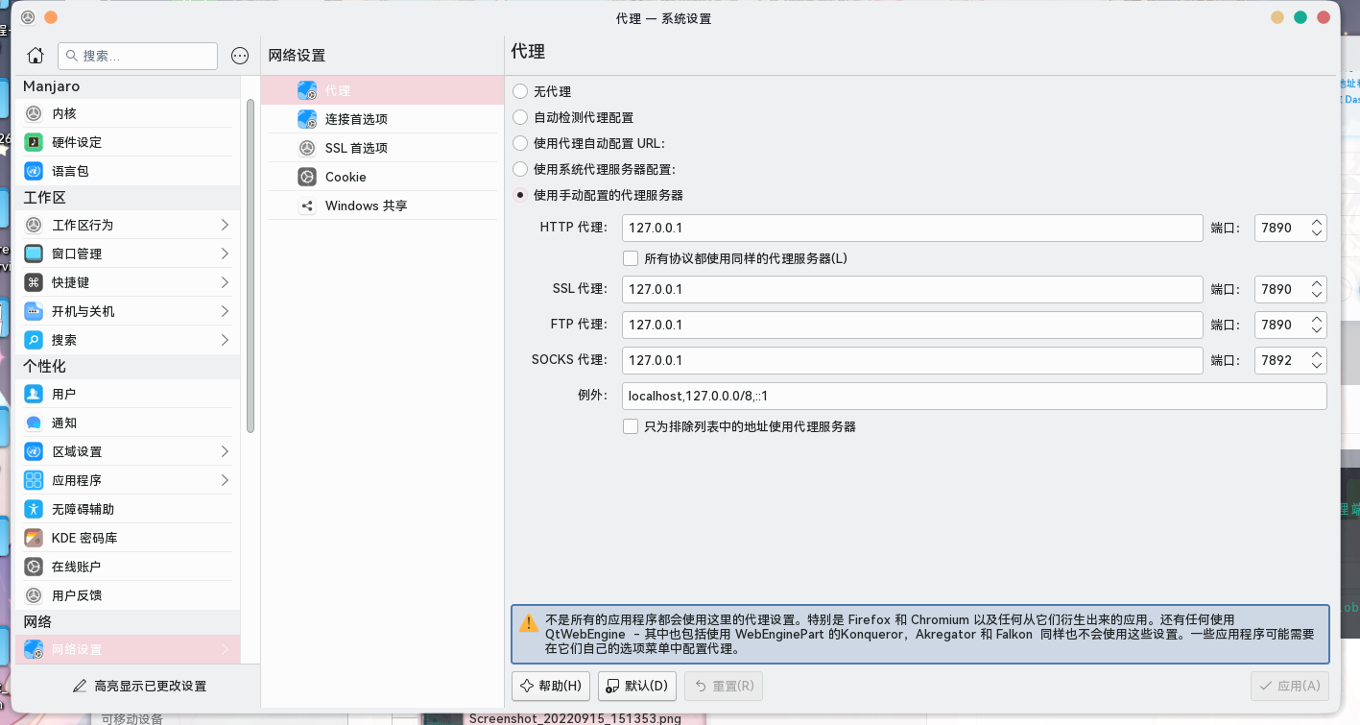Viewport: 1360px width, 725px height.
Task: Open Windows 共享 module
Action: coord(383,205)
